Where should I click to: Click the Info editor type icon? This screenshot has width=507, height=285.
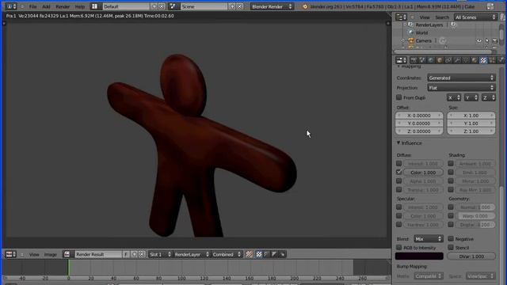(x=11, y=6)
